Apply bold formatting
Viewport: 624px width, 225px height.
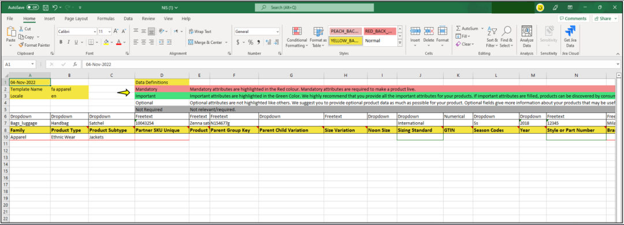click(x=61, y=42)
